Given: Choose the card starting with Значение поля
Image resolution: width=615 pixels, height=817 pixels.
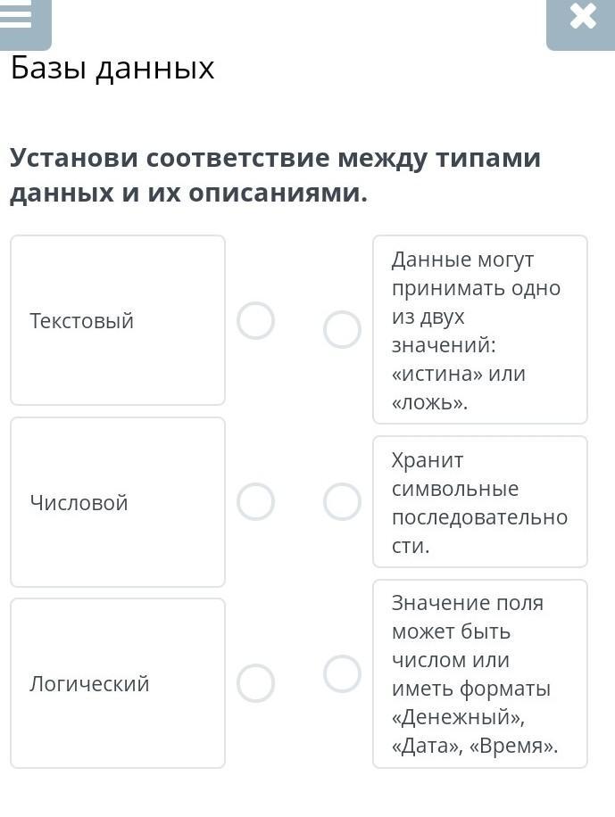Looking at the screenshot, I should pos(480,674).
